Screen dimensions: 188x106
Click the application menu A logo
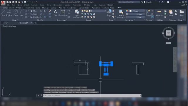[3, 3]
